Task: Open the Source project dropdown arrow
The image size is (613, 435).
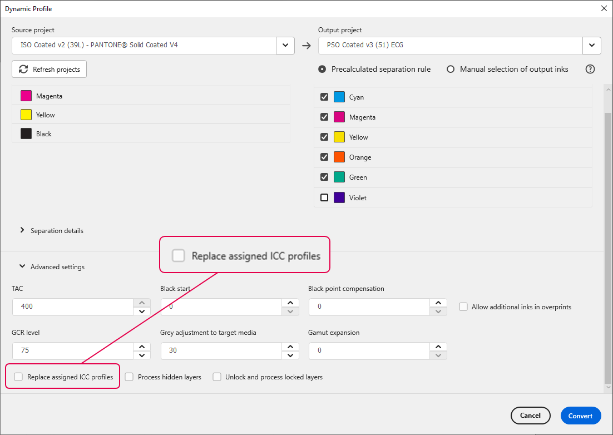Action: [285, 46]
